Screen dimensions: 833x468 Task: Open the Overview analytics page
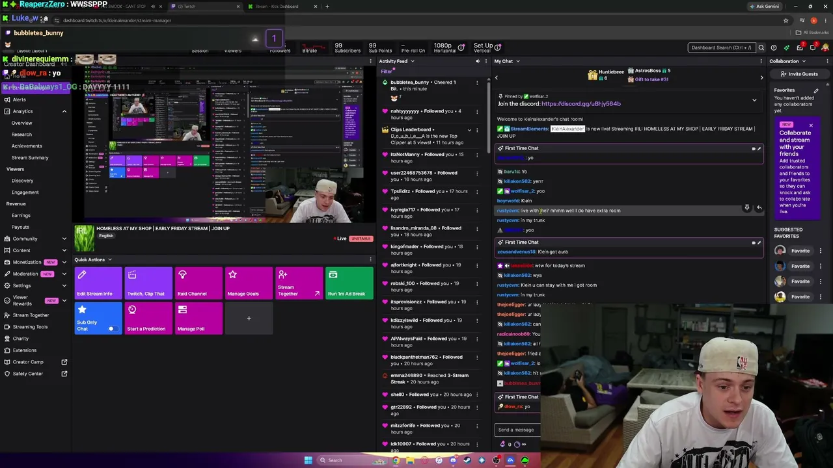[x=21, y=123]
